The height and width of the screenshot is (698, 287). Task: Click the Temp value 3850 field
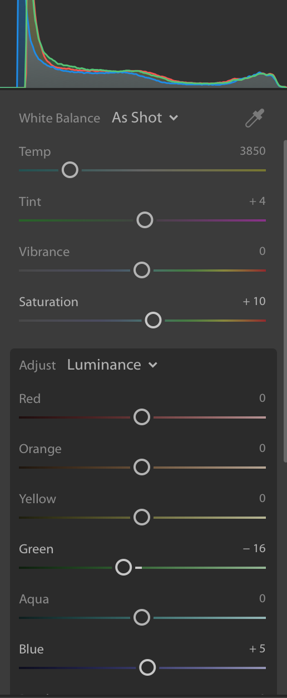pyautogui.click(x=253, y=151)
